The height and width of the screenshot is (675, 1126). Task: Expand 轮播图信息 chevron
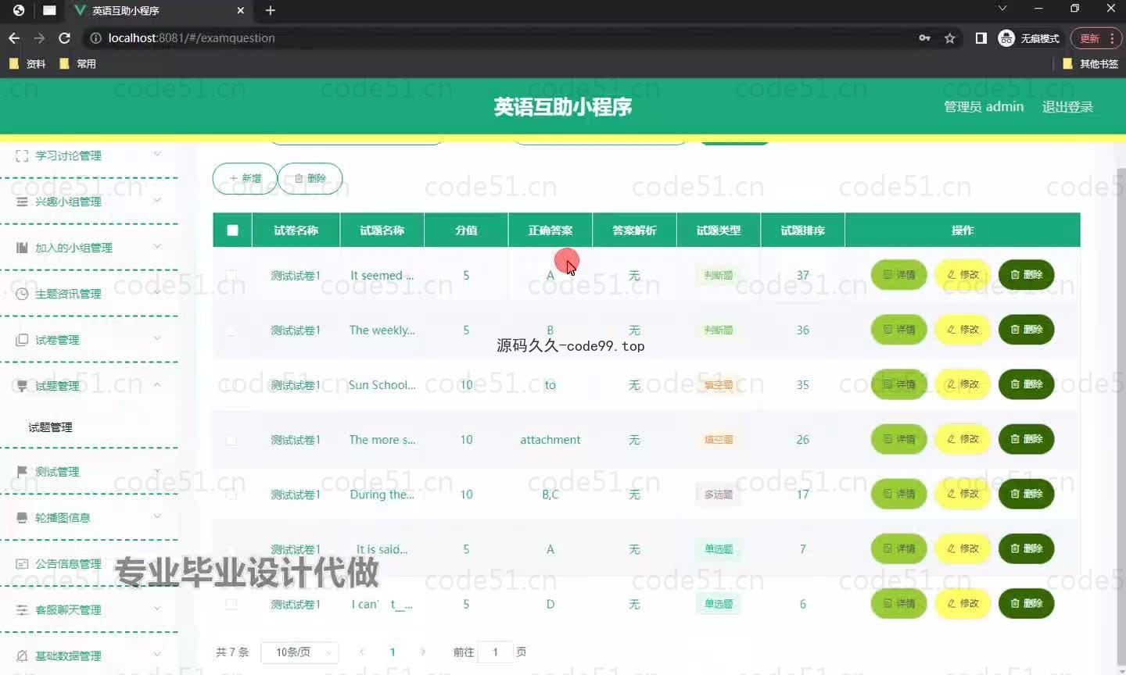coord(157,516)
